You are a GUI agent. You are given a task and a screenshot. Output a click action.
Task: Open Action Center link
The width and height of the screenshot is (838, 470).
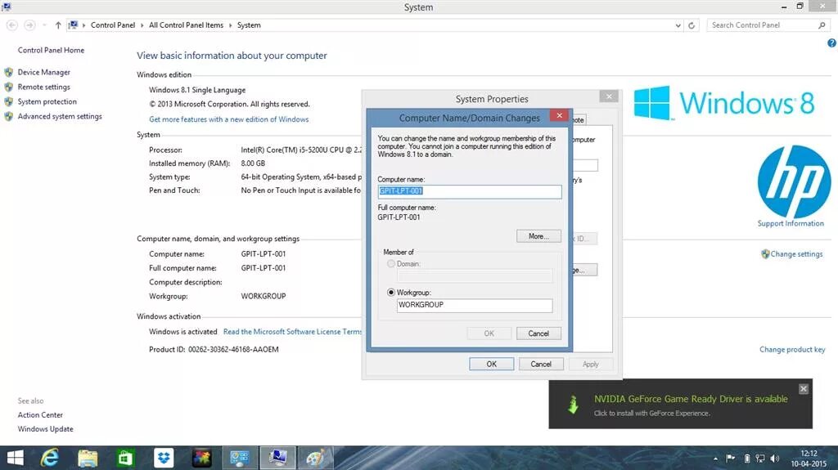[x=40, y=415]
